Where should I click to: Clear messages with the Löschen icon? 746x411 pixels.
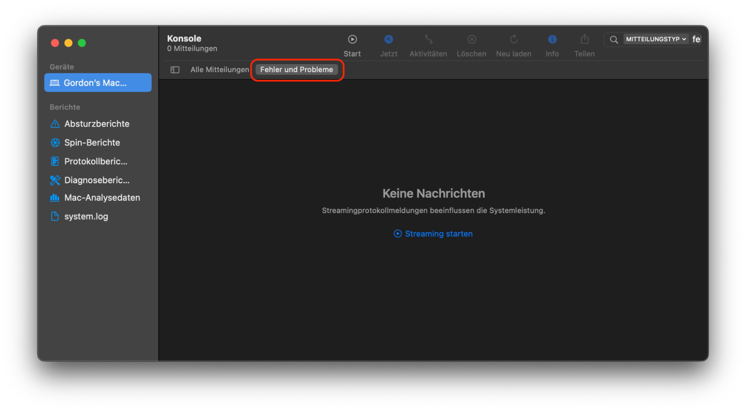471,39
